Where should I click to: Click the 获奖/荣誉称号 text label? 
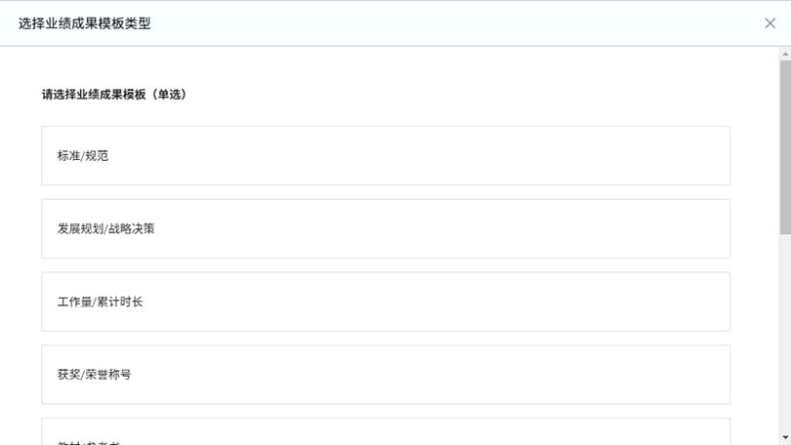(95, 375)
